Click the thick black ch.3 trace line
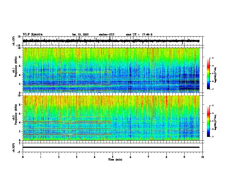This screenshot has height=176, width=228. [x=111, y=147]
